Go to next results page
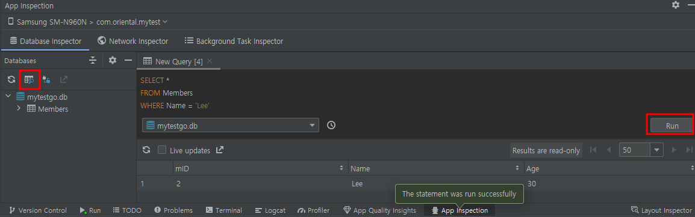Screen dimensions: 695x217 tap(674, 150)
